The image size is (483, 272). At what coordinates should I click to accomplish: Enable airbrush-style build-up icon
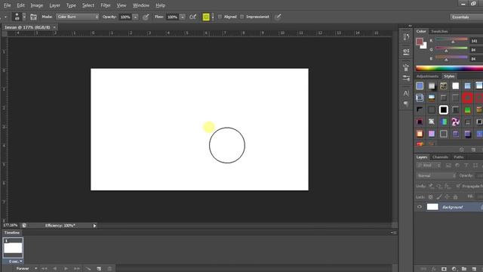click(193, 17)
